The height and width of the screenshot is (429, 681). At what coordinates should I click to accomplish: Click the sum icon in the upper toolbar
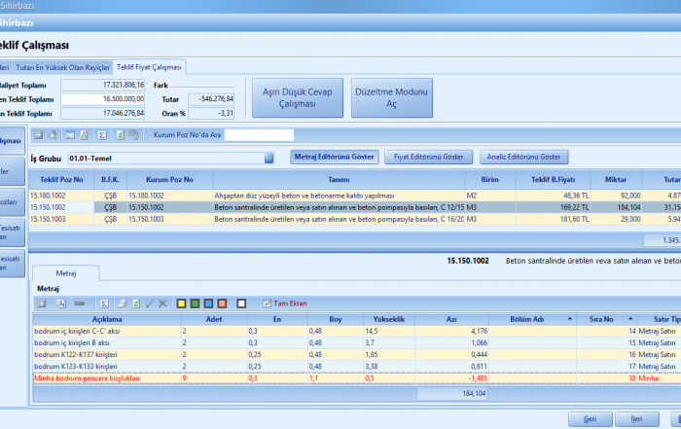pos(100,134)
